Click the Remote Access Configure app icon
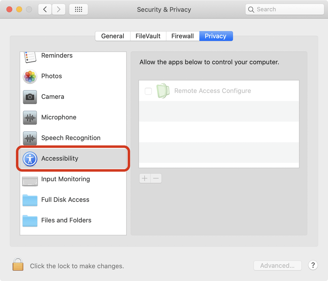The image size is (328, 281). pyautogui.click(x=163, y=91)
